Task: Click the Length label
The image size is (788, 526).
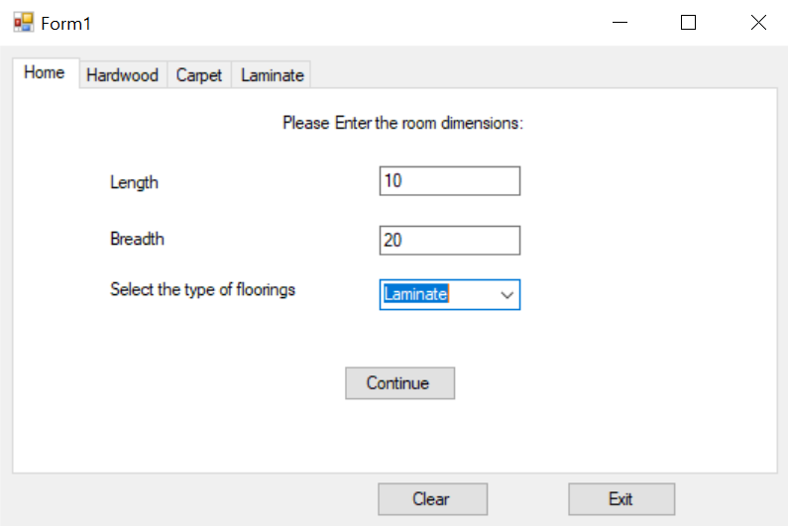Action: 134,182
